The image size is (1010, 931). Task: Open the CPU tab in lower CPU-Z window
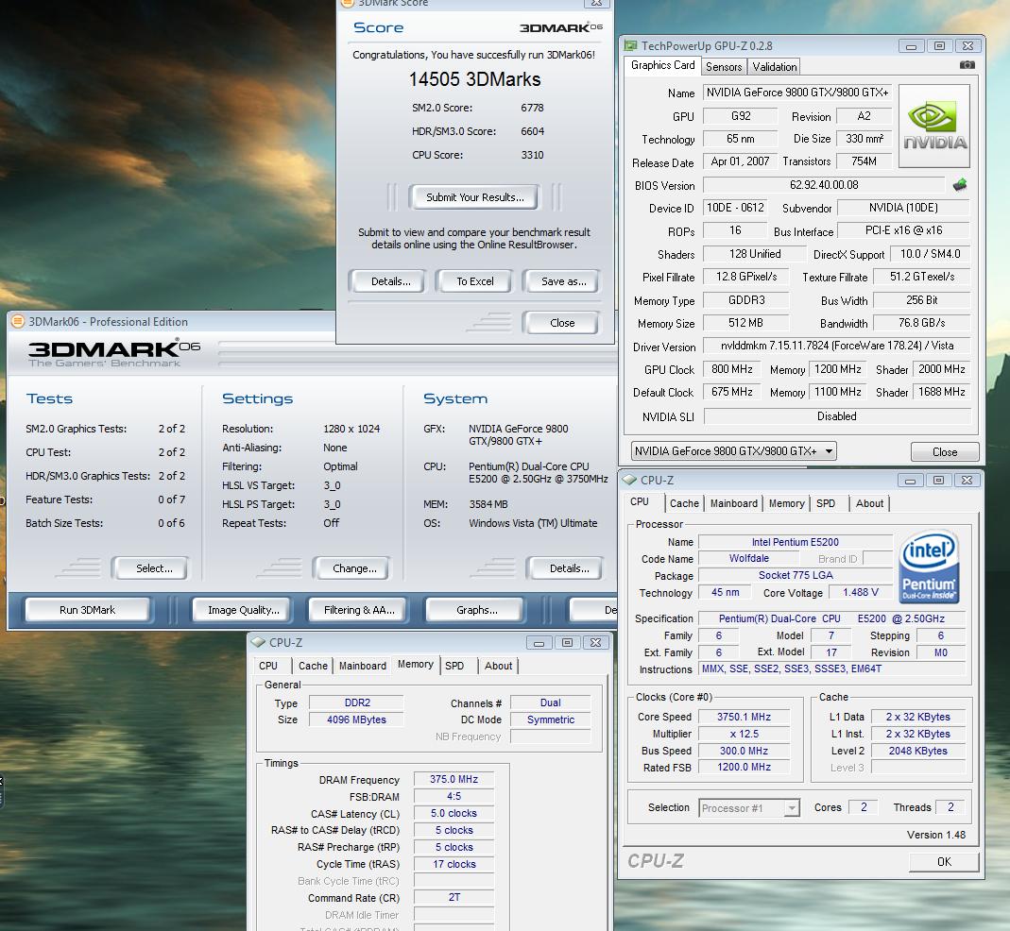[268, 666]
